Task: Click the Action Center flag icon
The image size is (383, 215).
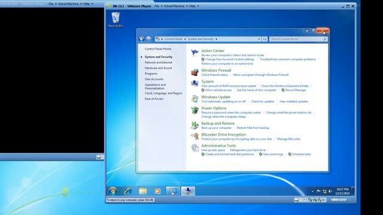Action: point(194,53)
